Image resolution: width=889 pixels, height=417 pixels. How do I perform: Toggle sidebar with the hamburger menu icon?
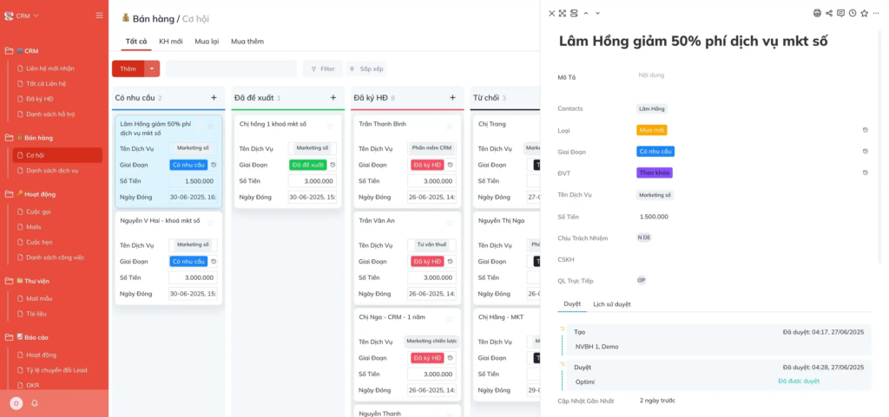[x=99, y=16]
